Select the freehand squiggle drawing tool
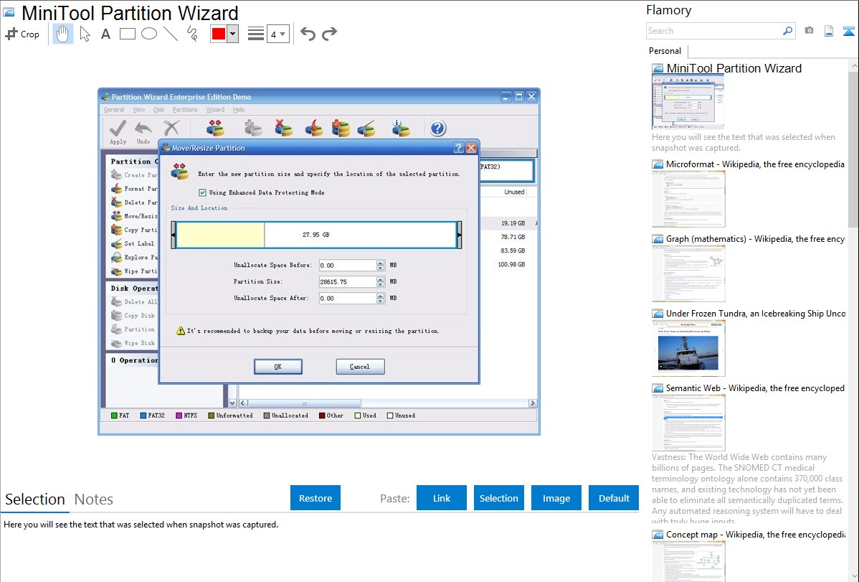The width and height of the screenshot is (859, 582). coord(192,34)
